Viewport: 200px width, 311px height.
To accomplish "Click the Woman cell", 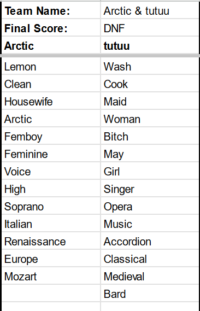I will click(x=150, y=119).
